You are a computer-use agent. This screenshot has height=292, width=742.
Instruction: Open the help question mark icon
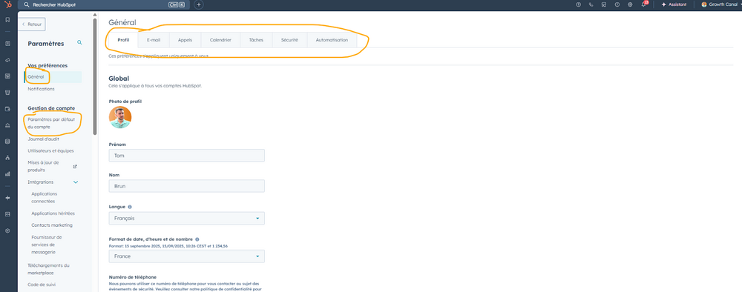(x=617, y=4)
